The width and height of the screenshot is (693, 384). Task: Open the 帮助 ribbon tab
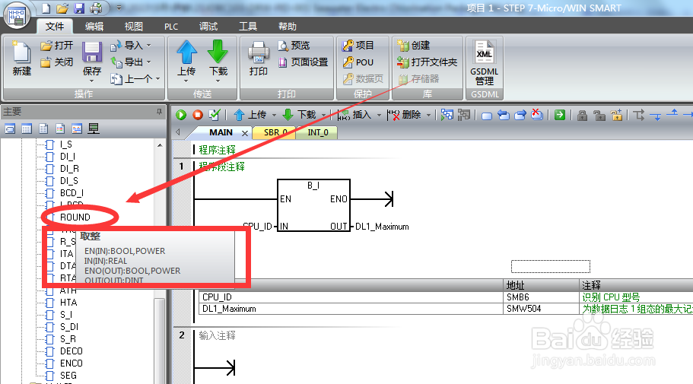pos(288,27)
